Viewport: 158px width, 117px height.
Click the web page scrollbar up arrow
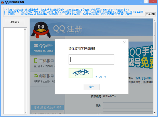pyautogui.click(x=155, y=20)
